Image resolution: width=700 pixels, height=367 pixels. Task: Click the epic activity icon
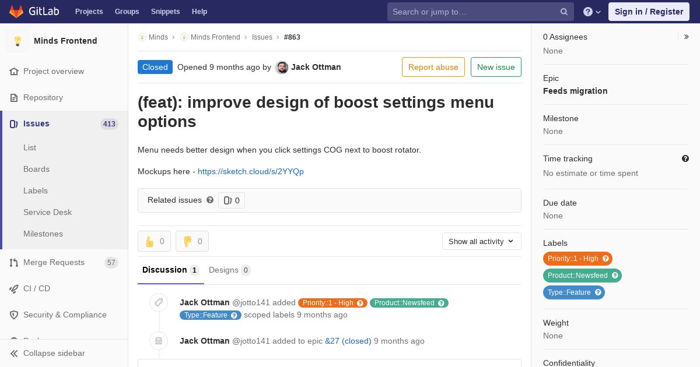(x=159, y=341)
